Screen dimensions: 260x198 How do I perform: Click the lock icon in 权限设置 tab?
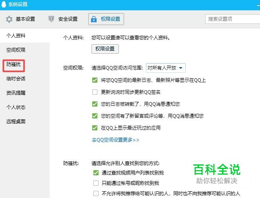tap(94, 19)
